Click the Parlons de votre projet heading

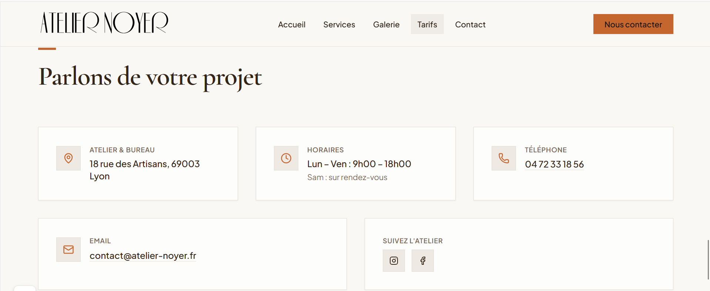pyautogui.click(x=150, y=77)
